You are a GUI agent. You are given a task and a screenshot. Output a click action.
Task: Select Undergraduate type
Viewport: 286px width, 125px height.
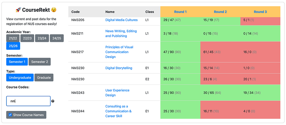pos(20,78)
